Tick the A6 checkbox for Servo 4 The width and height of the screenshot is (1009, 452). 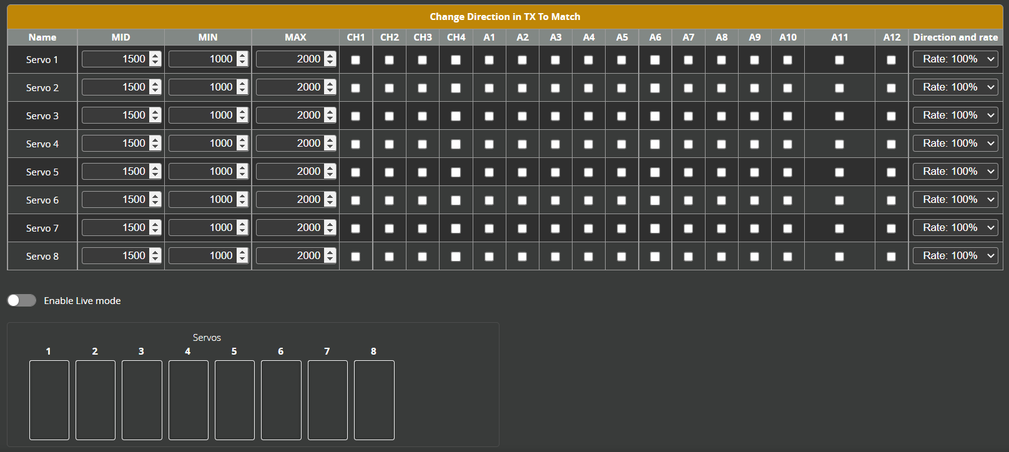[655, 144]
